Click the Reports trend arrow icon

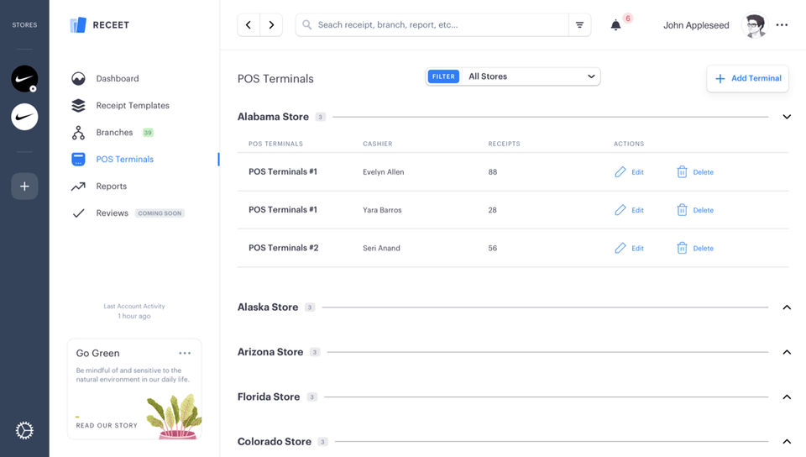coord(78,186)
